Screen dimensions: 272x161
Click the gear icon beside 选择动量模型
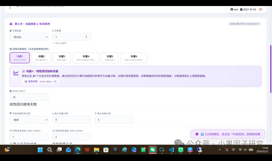(11, 49)
